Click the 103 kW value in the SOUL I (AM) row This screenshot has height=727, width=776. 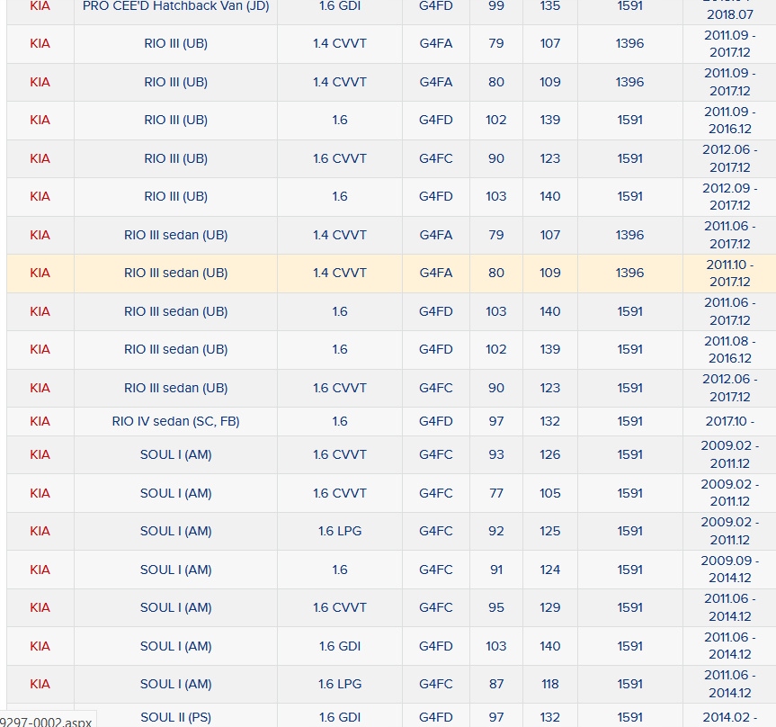click(x=495, y=646)
